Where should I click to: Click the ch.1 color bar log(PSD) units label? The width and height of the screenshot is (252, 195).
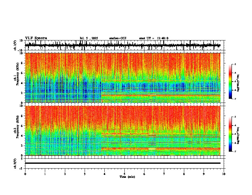238,83
